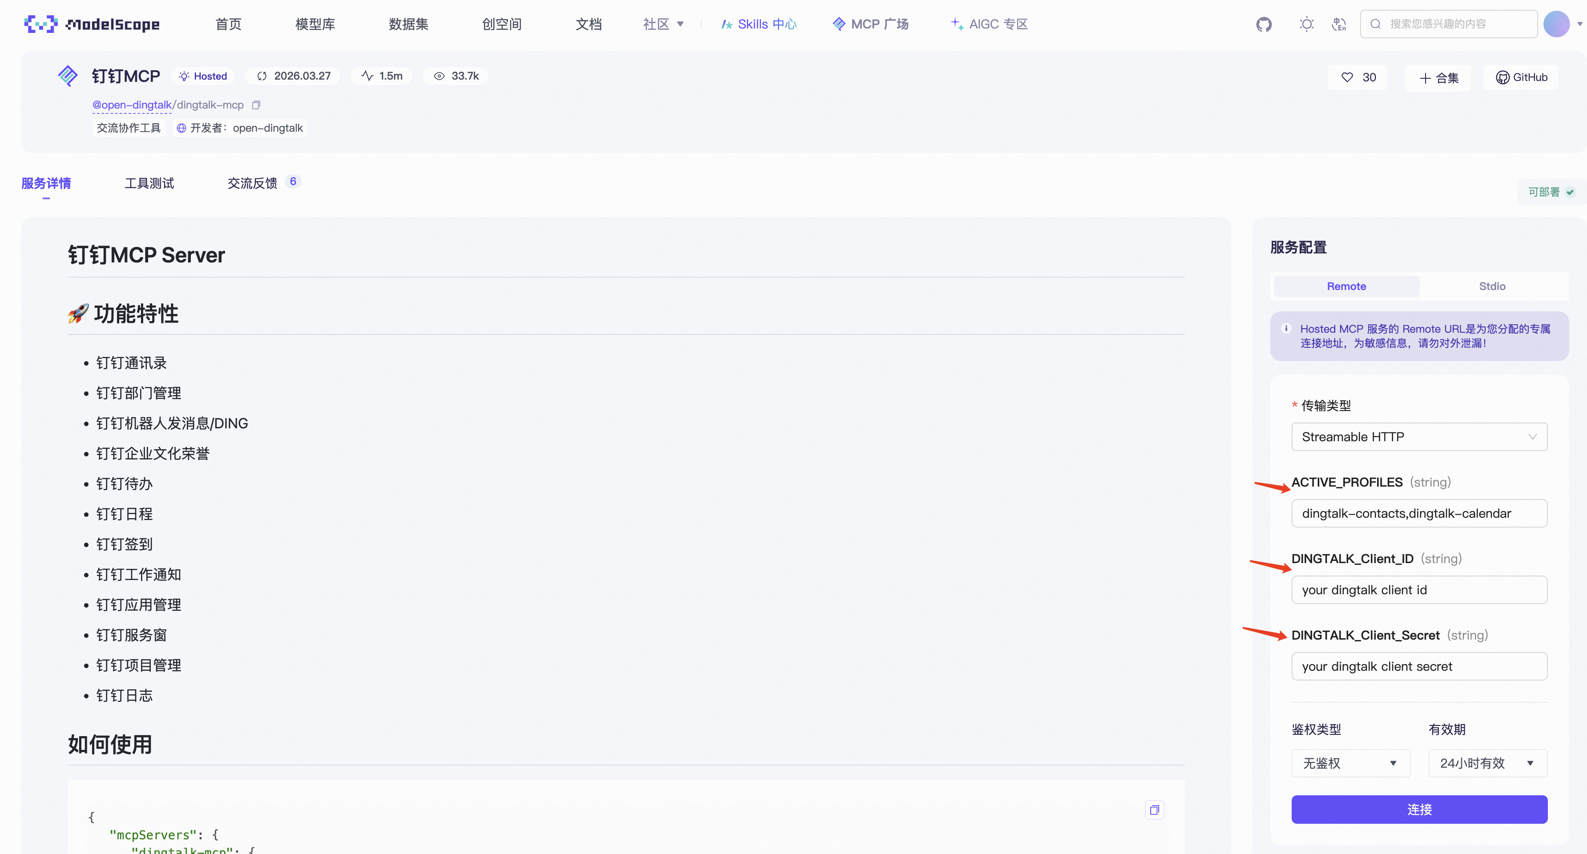The width and height of the screenshot is (1587, 854).
Task: Click the ModelScope logo
Action: (x=92, y=24)
